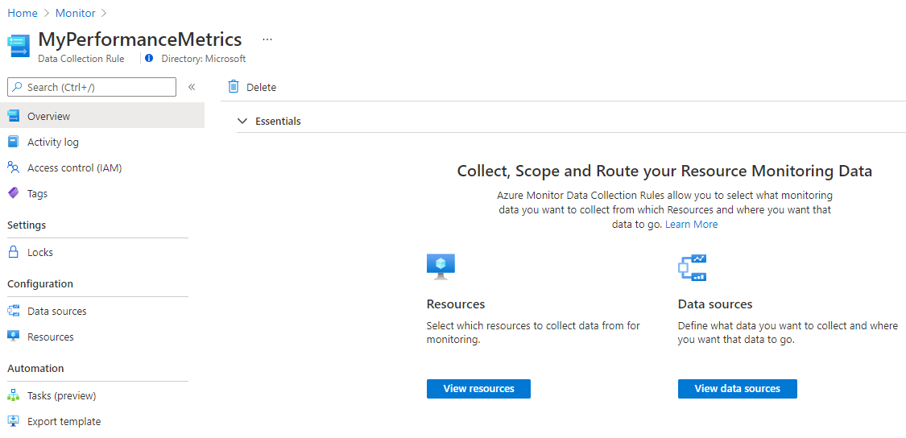Click the Automation section header
906x438 pixels.
coord(35,368)
